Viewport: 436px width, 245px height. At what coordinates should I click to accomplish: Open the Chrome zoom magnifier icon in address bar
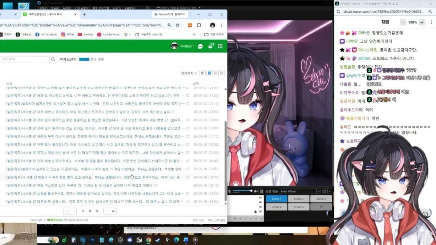click(x=169, y=25)
